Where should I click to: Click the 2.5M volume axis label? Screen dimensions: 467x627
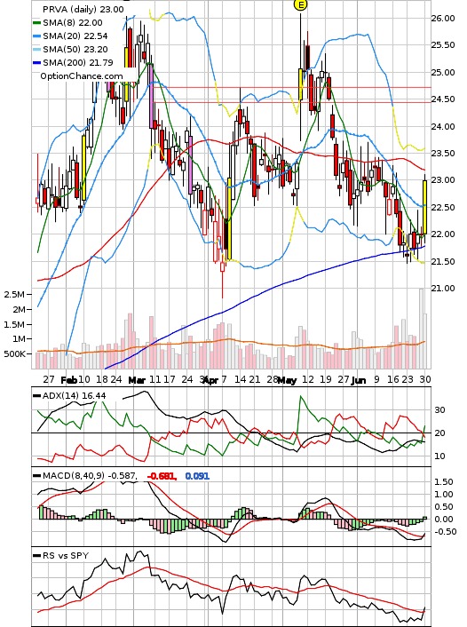coord(14,294)
